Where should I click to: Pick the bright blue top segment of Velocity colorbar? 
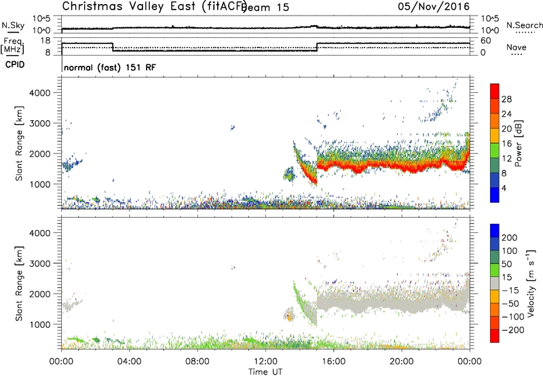point(495,231)
